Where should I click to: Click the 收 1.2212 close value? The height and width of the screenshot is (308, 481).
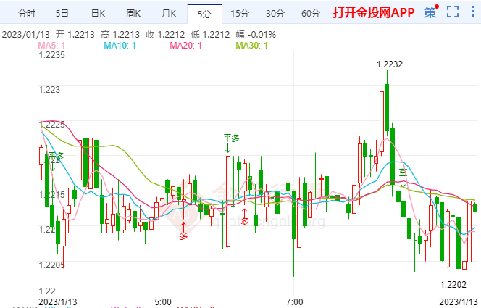166,35
